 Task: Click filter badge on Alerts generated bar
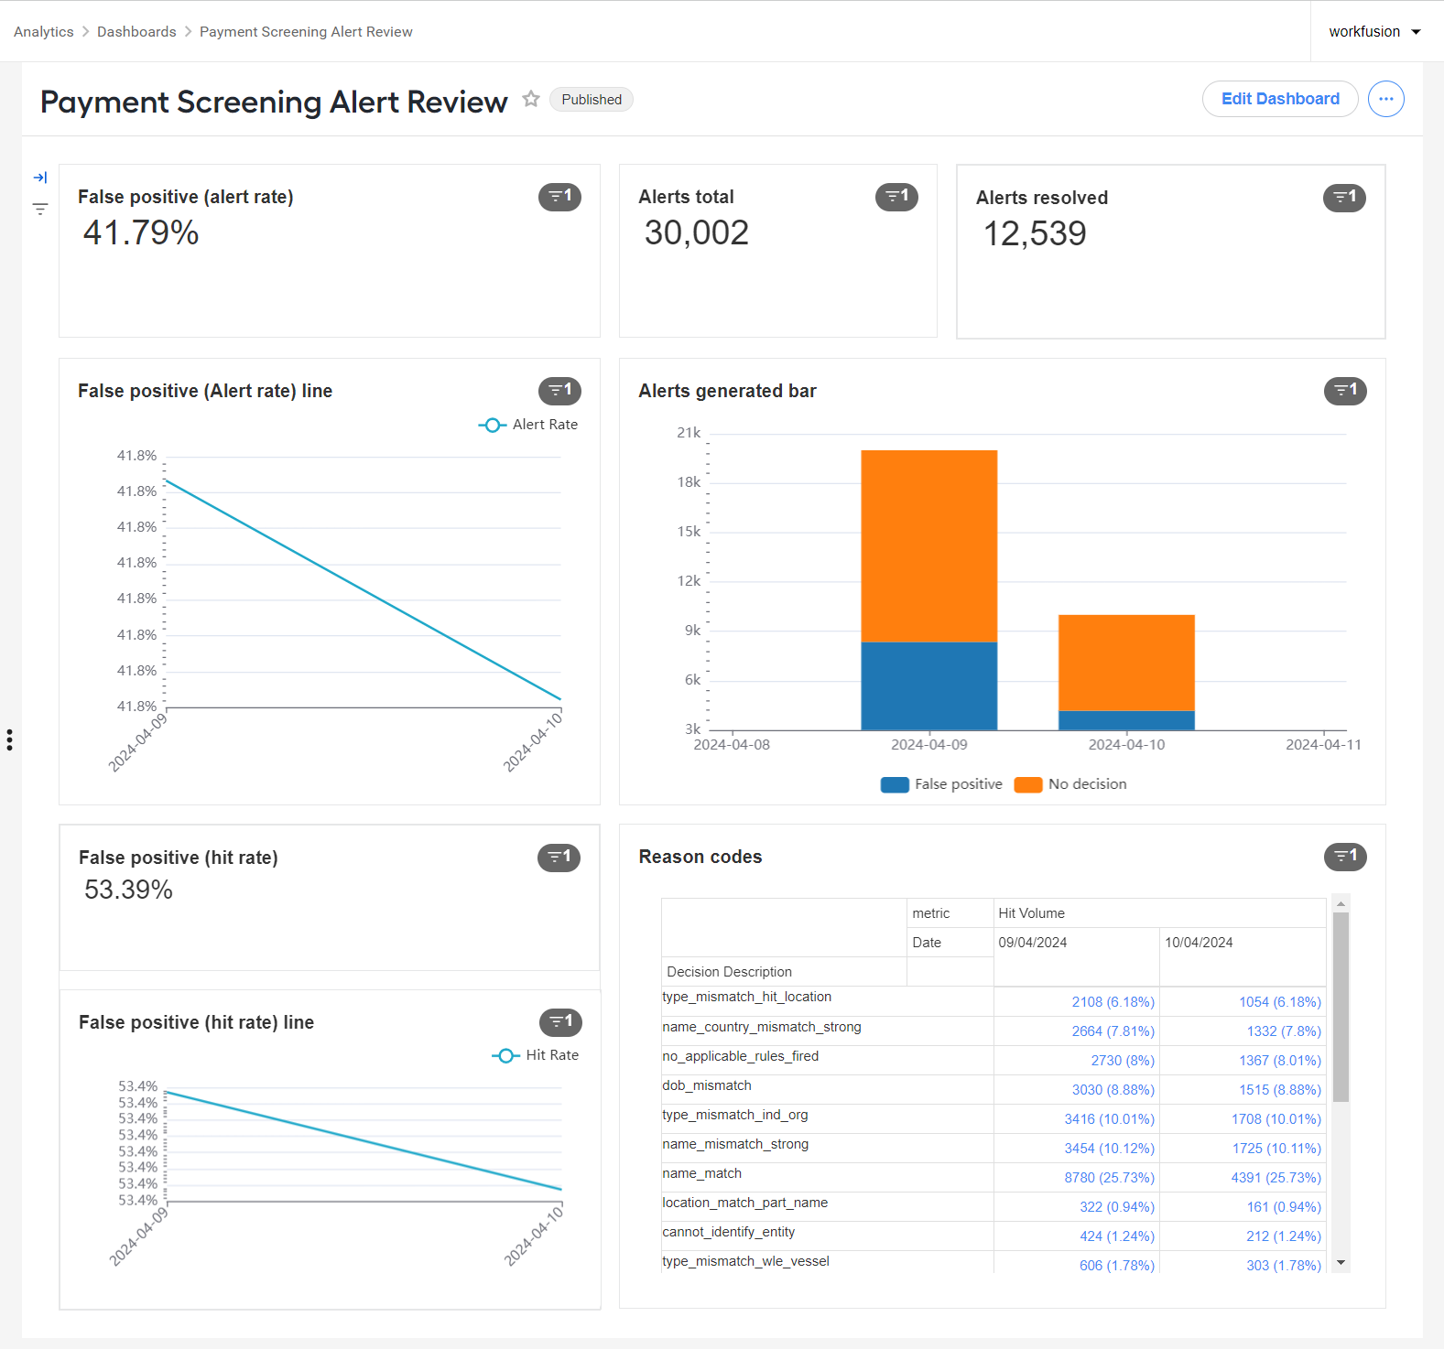[1345, 391]
